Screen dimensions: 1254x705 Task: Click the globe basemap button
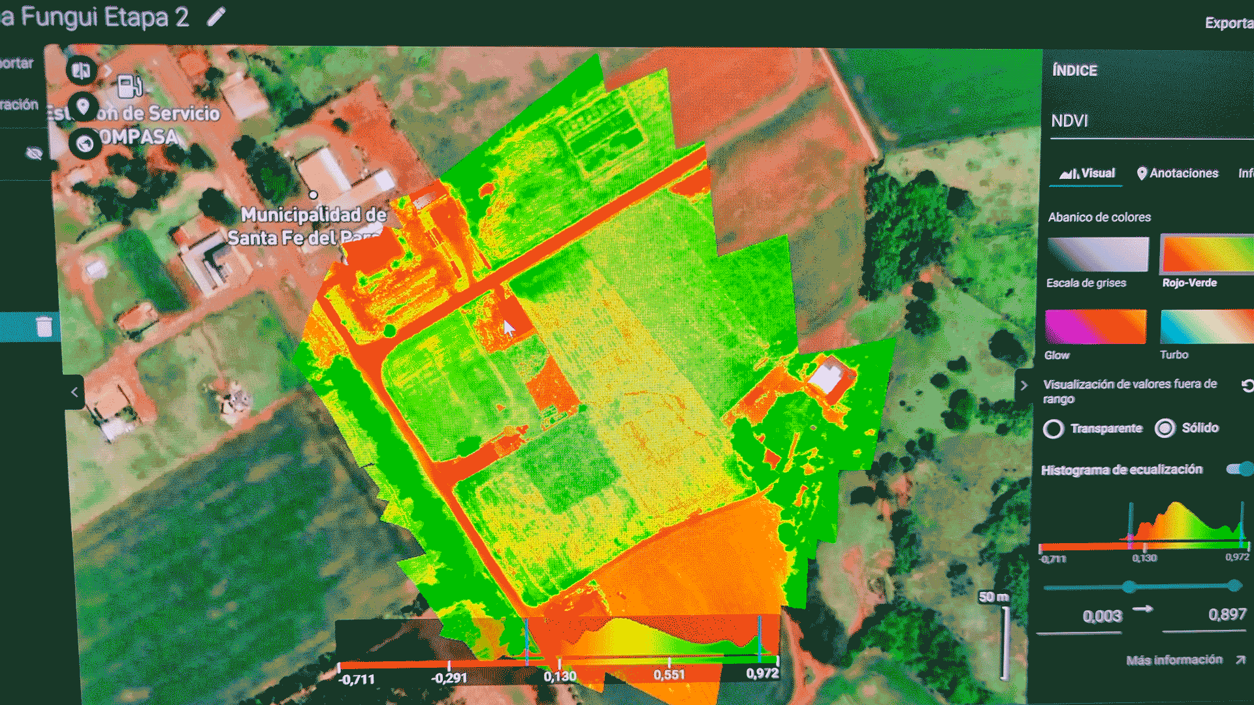point(85,144)
